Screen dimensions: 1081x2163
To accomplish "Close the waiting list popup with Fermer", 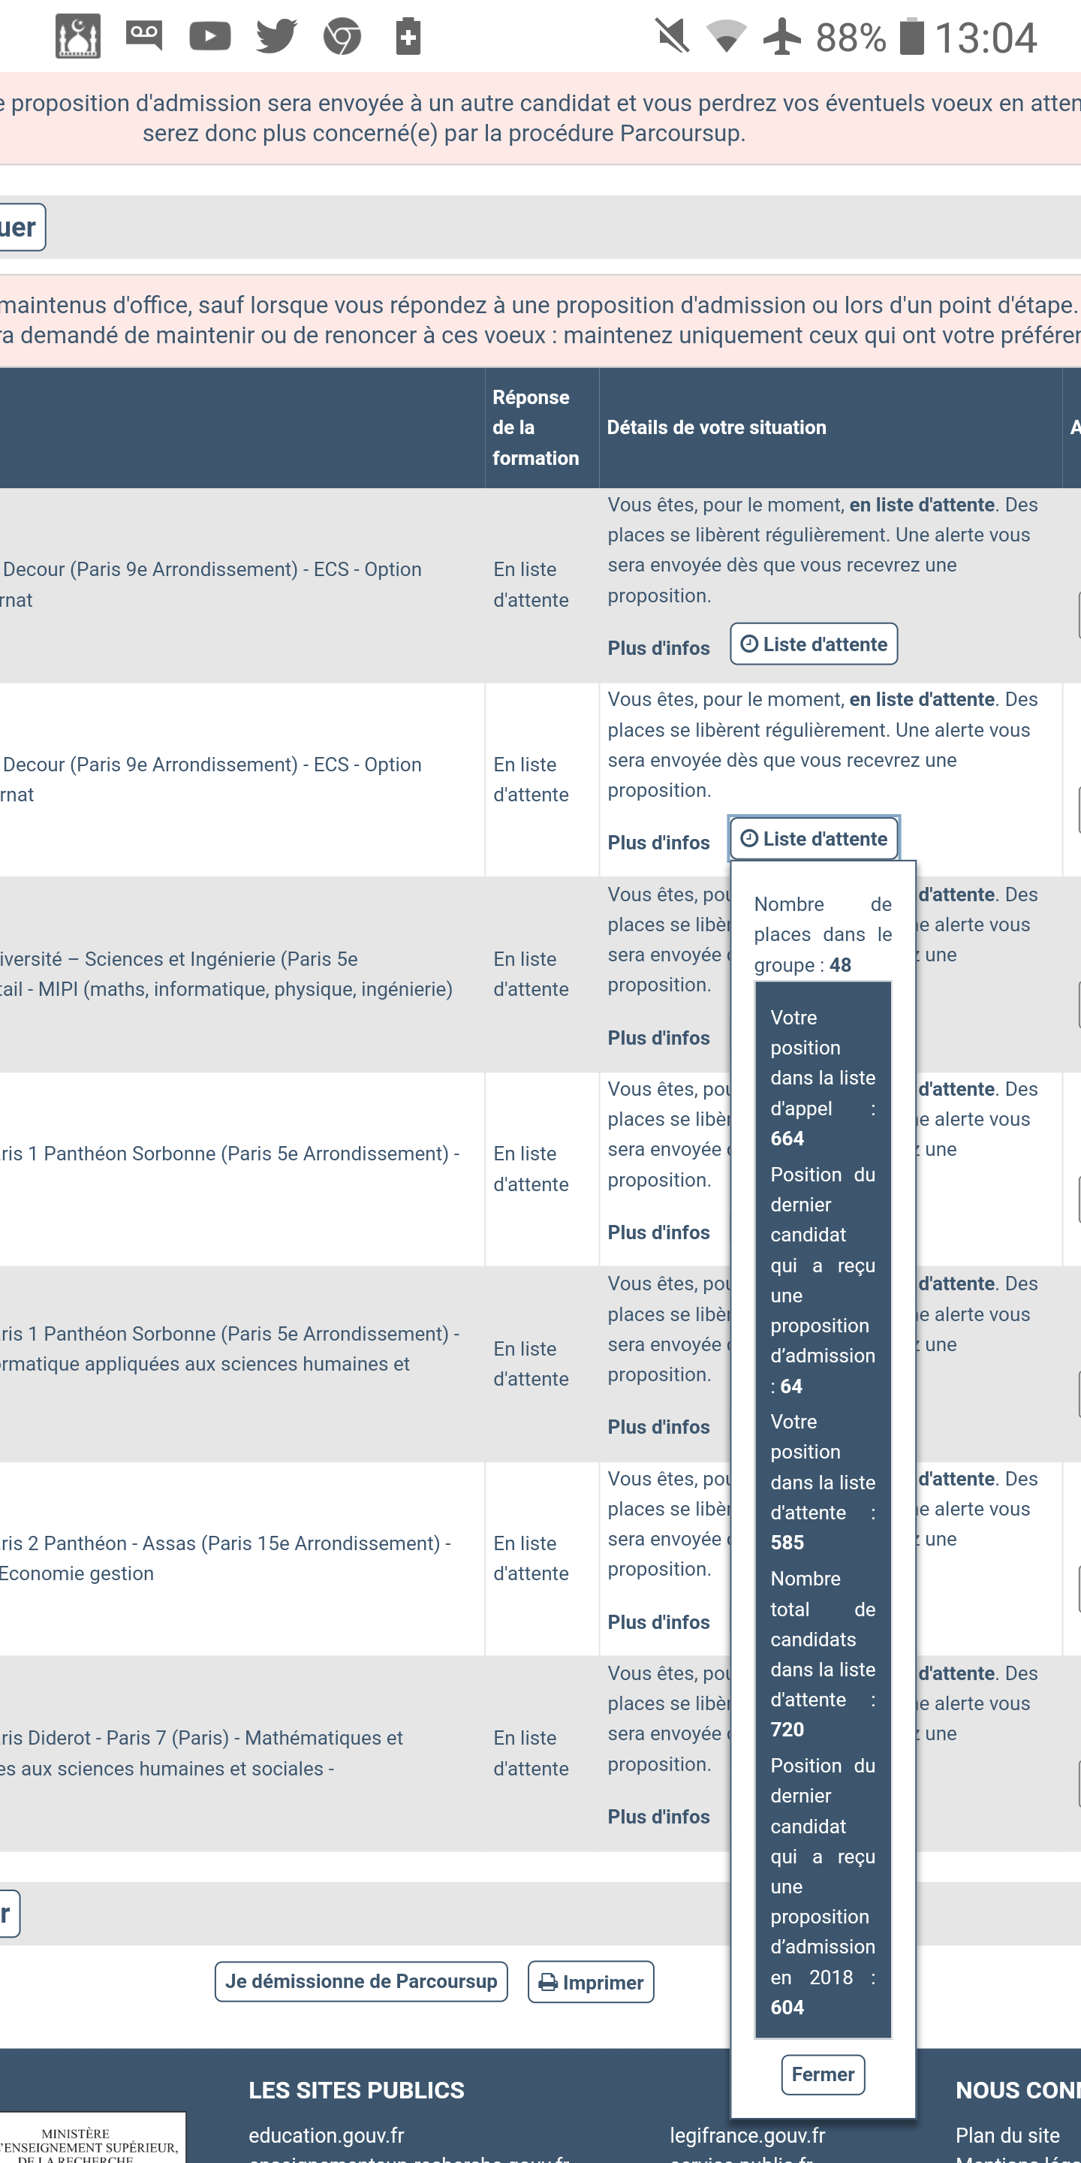I will coord(823,2075).
